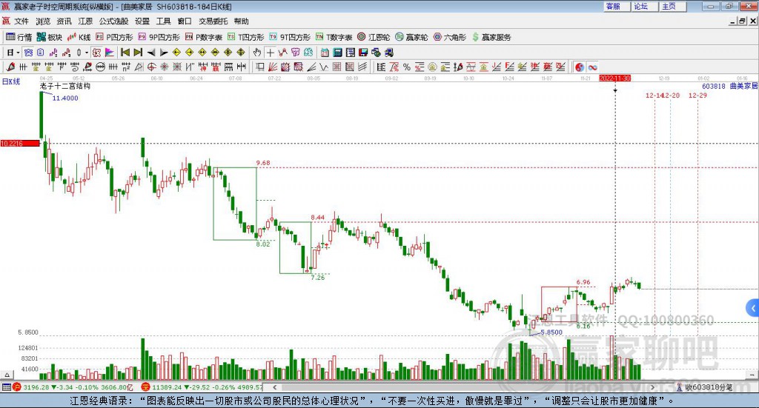Open the 江恩轮 Gann wheel tool
Image resolution: width=759 pixels, height=408 pixels.
point(374,37)
